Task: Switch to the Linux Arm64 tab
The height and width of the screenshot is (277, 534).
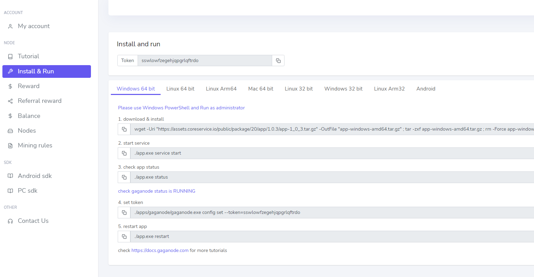Action: 221,89
